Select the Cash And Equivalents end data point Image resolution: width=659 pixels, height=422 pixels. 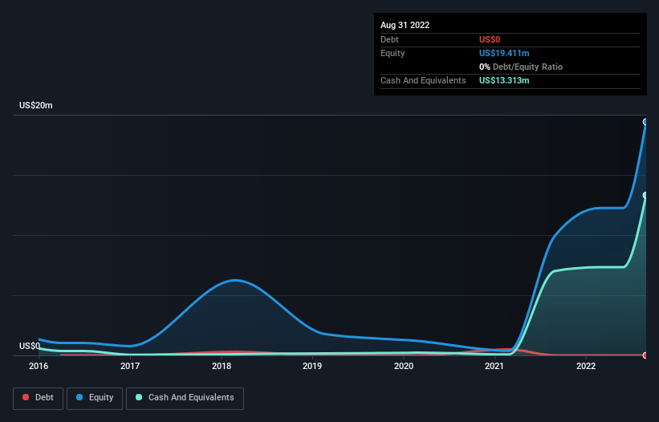click(x=645, y=195)
